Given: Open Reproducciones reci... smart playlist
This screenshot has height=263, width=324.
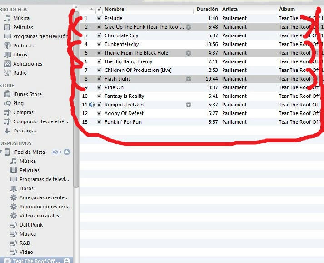Looking at the screenshot, I should (45, 207).
